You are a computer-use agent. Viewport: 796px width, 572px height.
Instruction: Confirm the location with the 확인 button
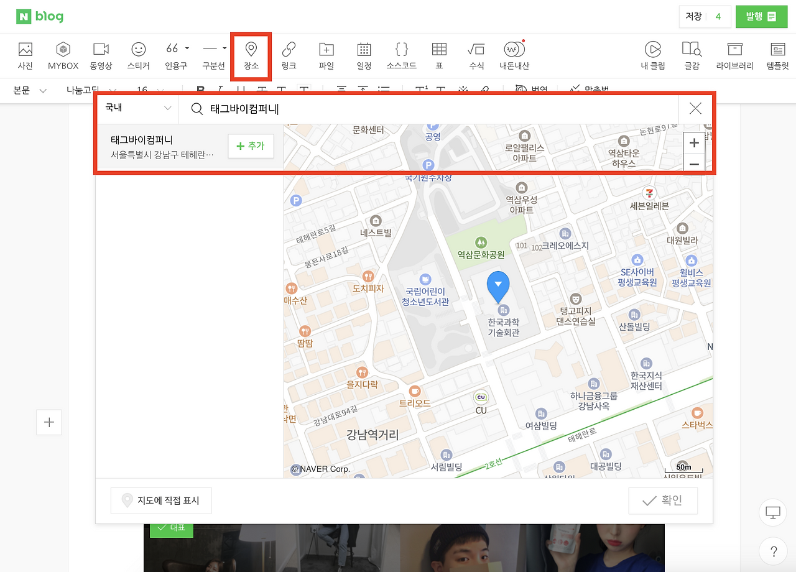[x=662, y=500]
